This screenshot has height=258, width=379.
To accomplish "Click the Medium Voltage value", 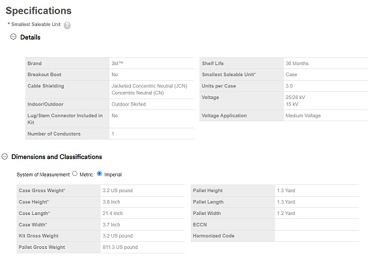I will tap(303, 115).
